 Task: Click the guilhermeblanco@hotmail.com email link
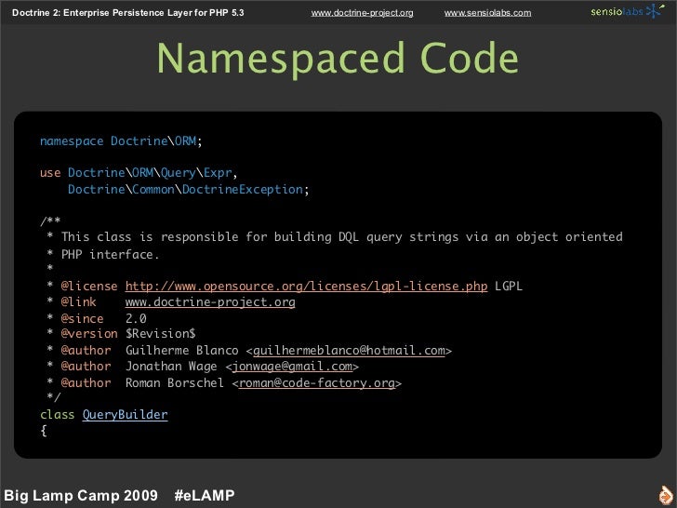tap(349, 351)
